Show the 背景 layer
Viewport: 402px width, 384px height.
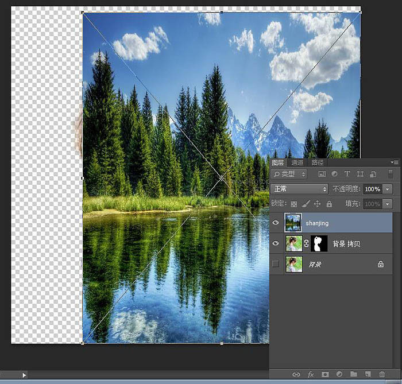276,263
